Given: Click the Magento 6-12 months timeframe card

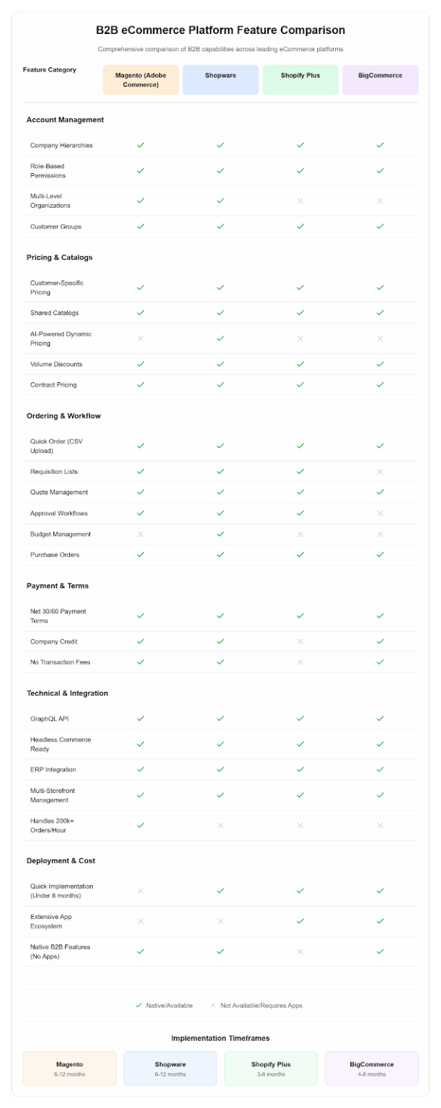Looking at the screenshot, I should pos(70,1068).
